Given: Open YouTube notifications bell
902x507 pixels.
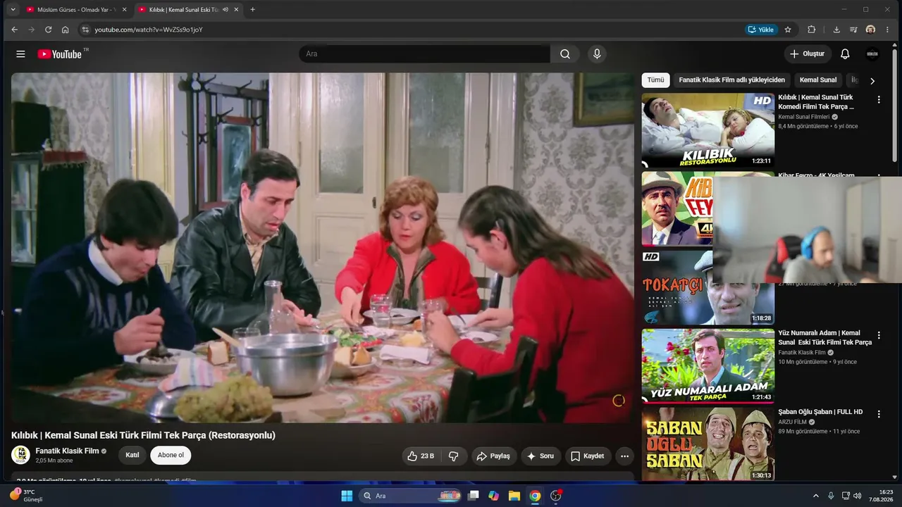Looking at the screenshot, I should [x=845, y=54].
